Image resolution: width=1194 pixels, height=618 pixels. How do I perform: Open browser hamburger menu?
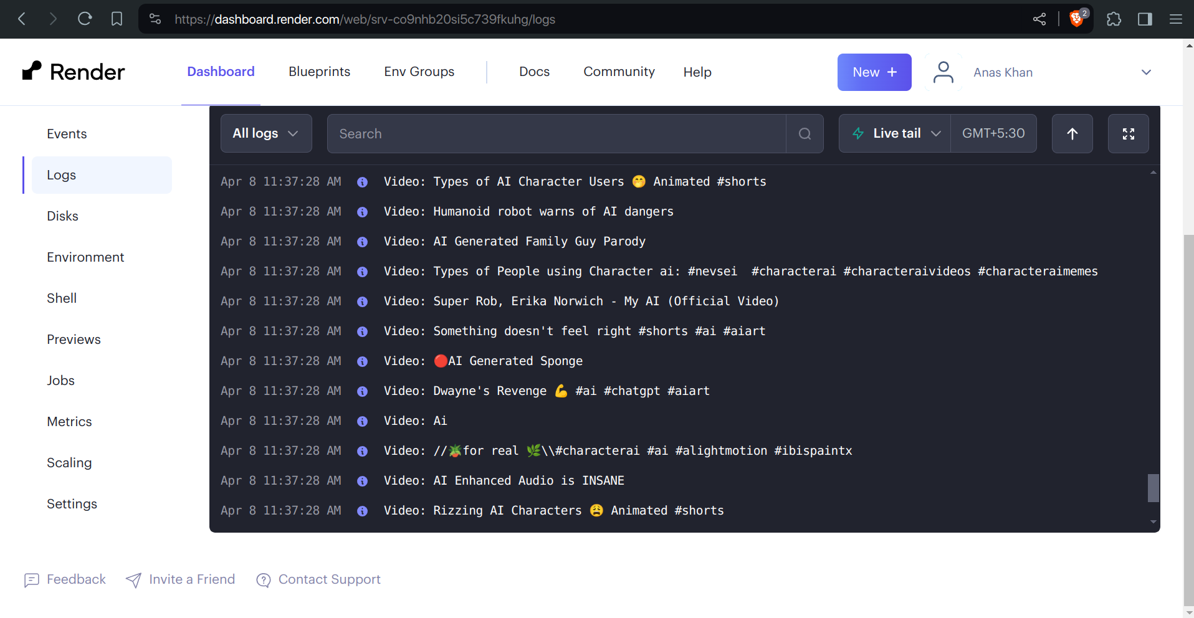[x=1176, y=19]
